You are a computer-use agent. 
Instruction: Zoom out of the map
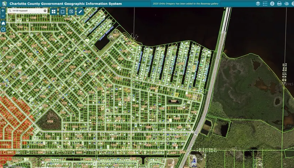pyautogui.click(x=3, y=16)
